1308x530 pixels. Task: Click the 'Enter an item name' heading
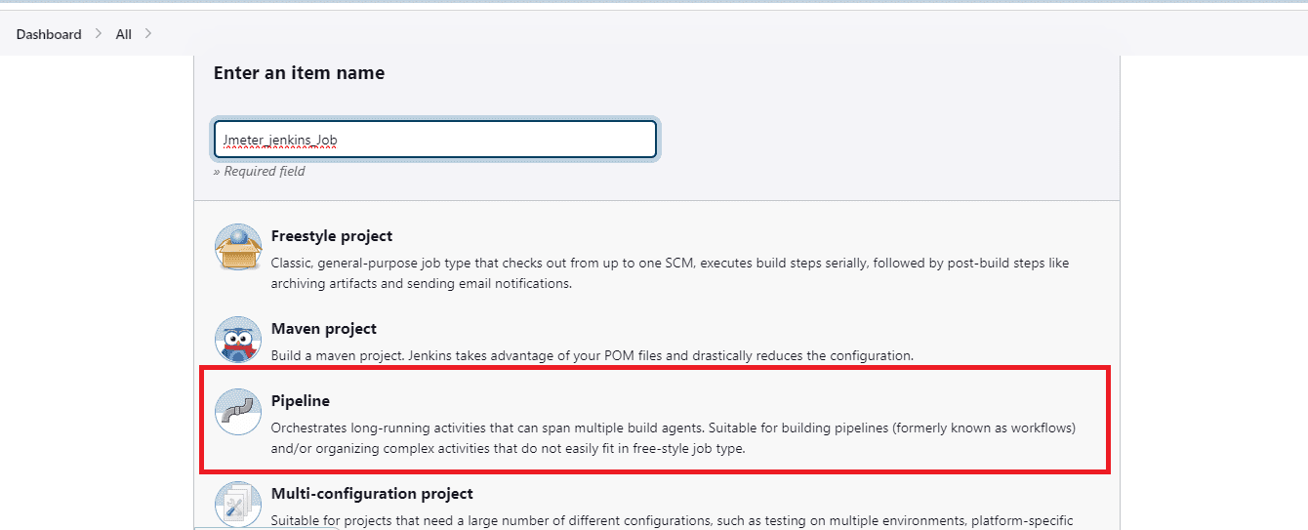[x=299, y=73]
